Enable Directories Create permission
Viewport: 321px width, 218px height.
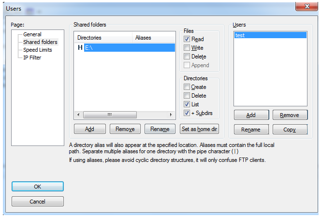[x=187, y=87]
